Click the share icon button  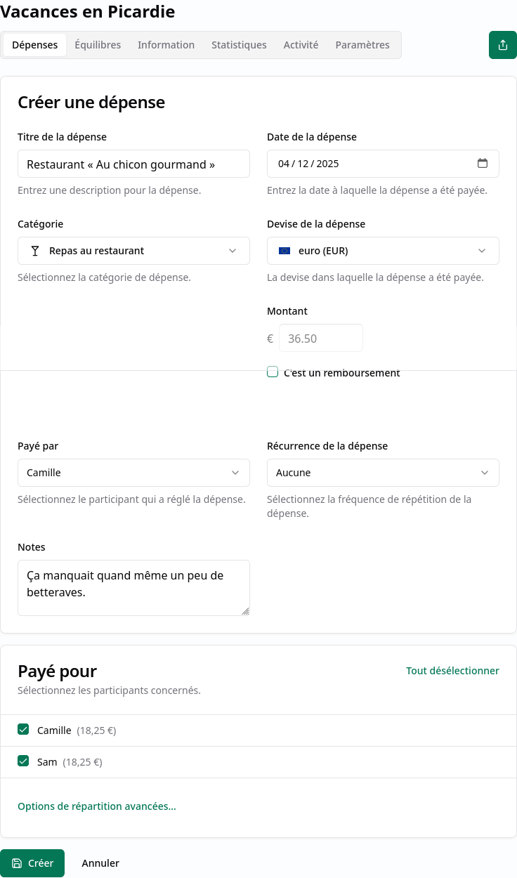[x=502, y=45]
